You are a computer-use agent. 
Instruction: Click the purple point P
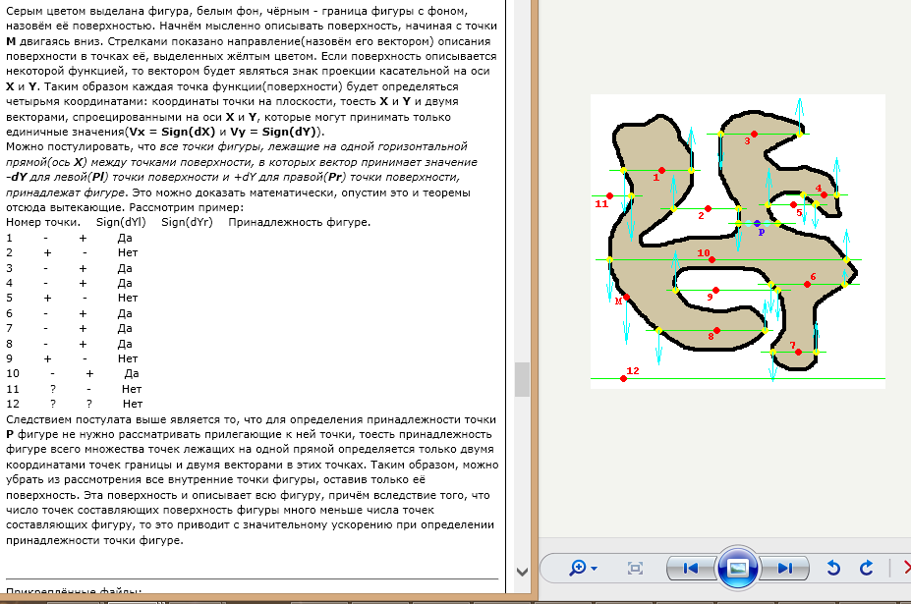click(757, 223)
